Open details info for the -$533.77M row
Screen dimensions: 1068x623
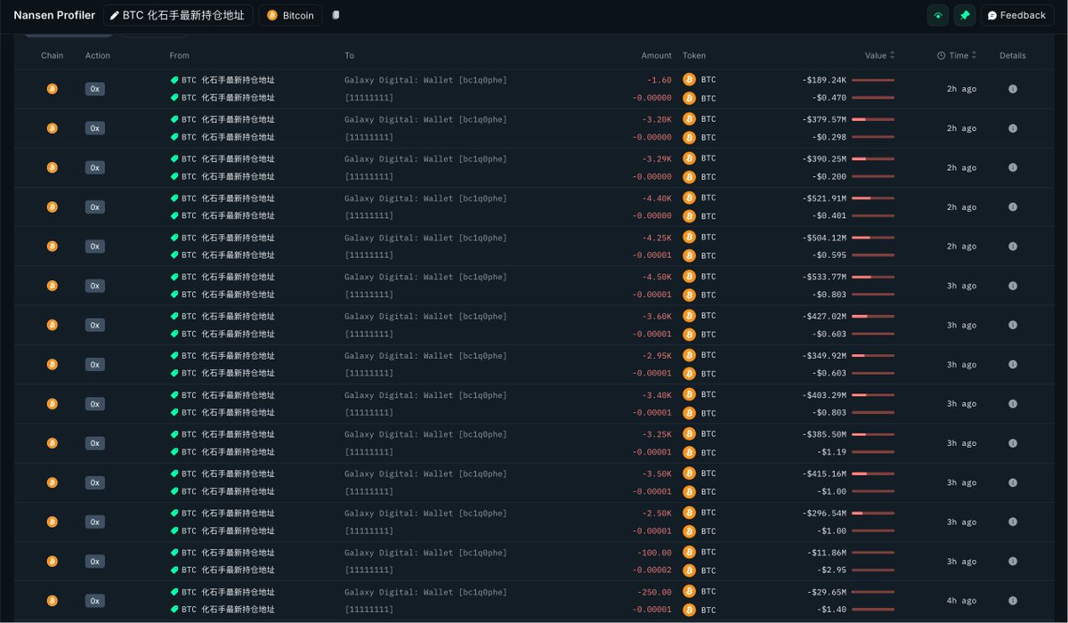[x=1012, y=286]
